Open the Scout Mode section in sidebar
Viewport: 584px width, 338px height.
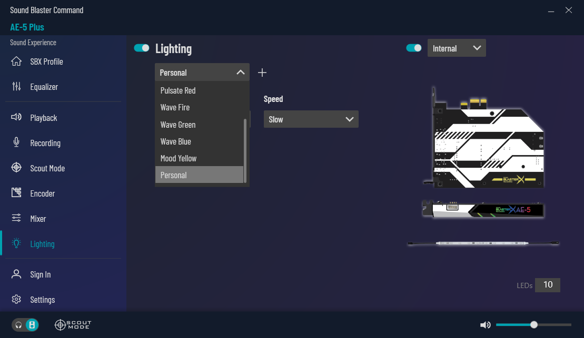point(47,168)
